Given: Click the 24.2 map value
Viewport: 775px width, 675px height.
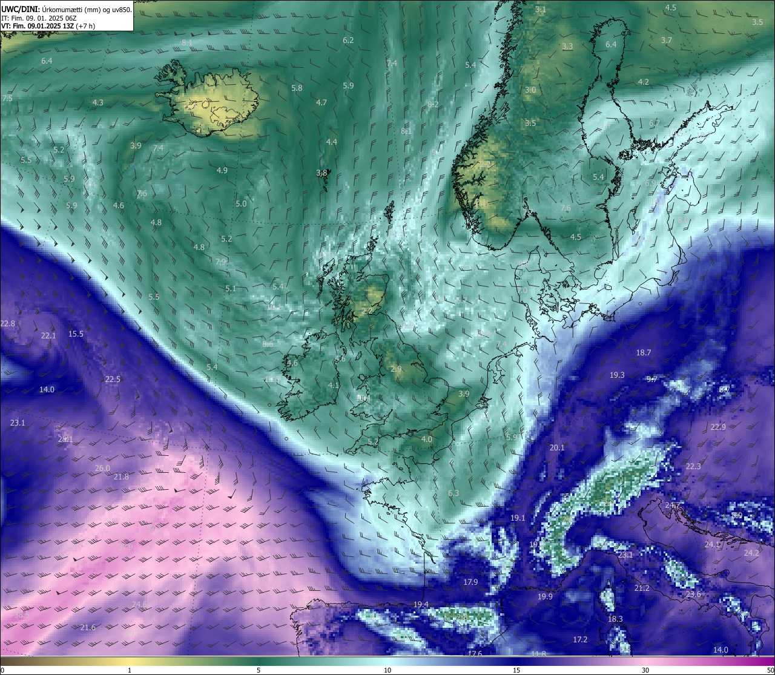Looking at the screenshot, I should (751, 553).
